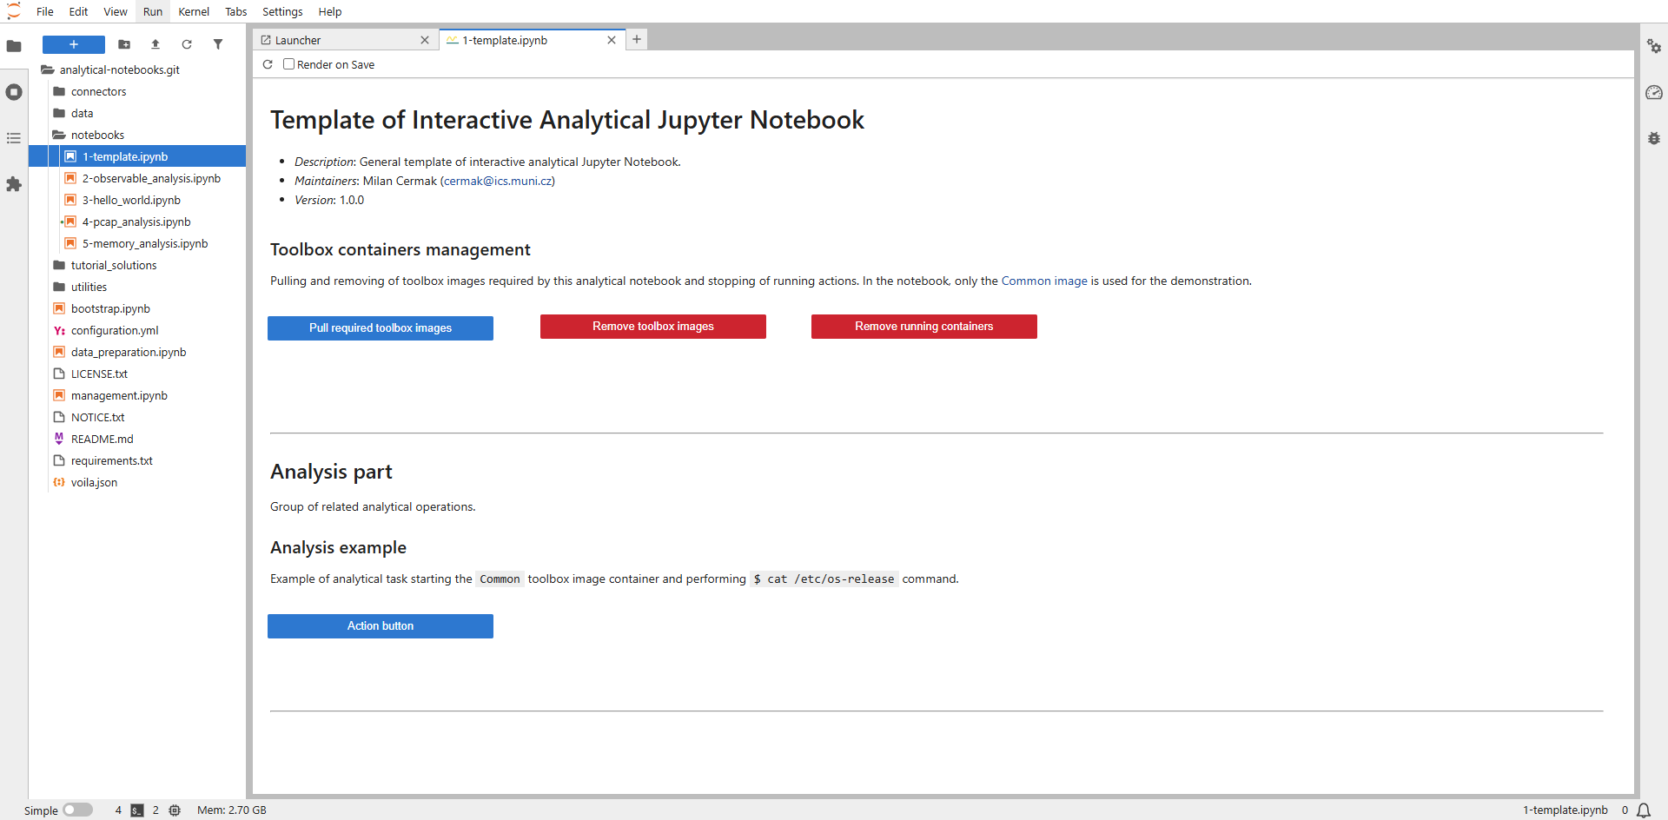
Task: Open the property inspector on the right
Action: click(x=1655, y=47)
